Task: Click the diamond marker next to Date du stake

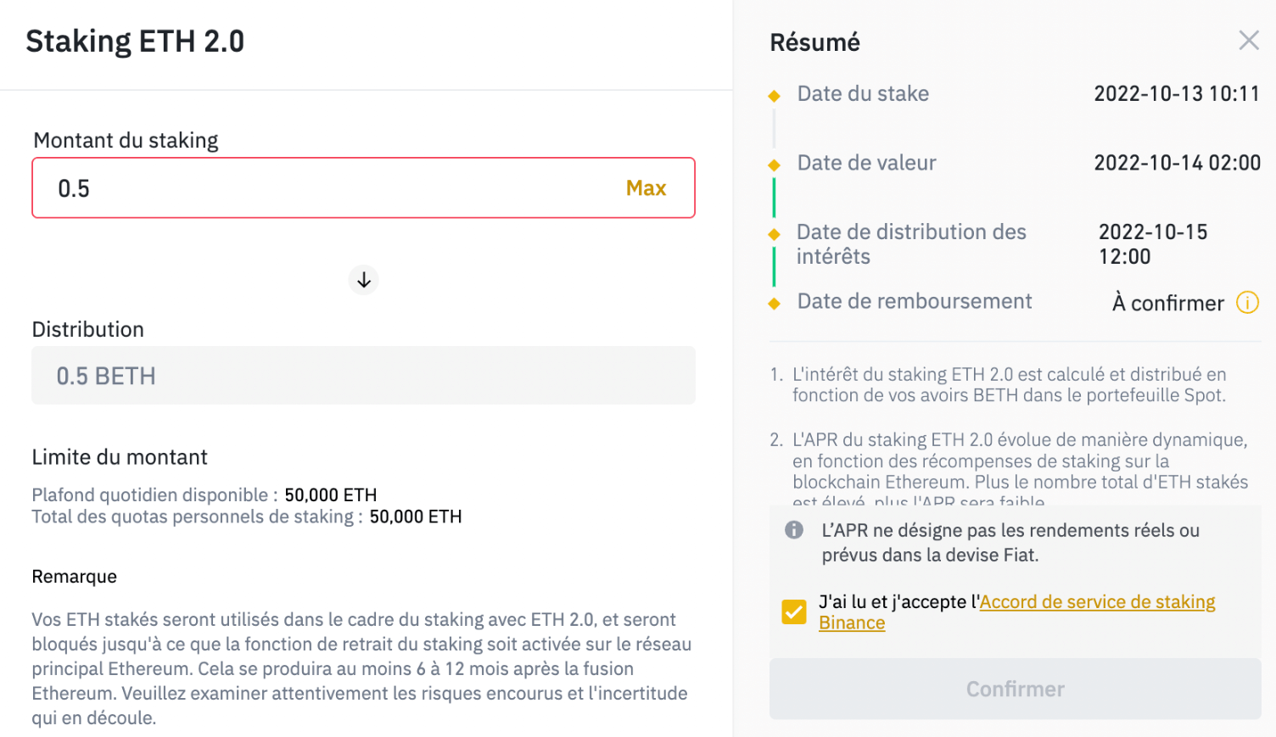Action: [x=774, y=95]
